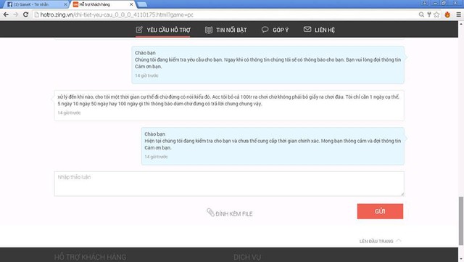Open the YÊU CẦU HỖ TRỢ menu
This screenshot has height=262, width=464.
(x=163, y=30)
